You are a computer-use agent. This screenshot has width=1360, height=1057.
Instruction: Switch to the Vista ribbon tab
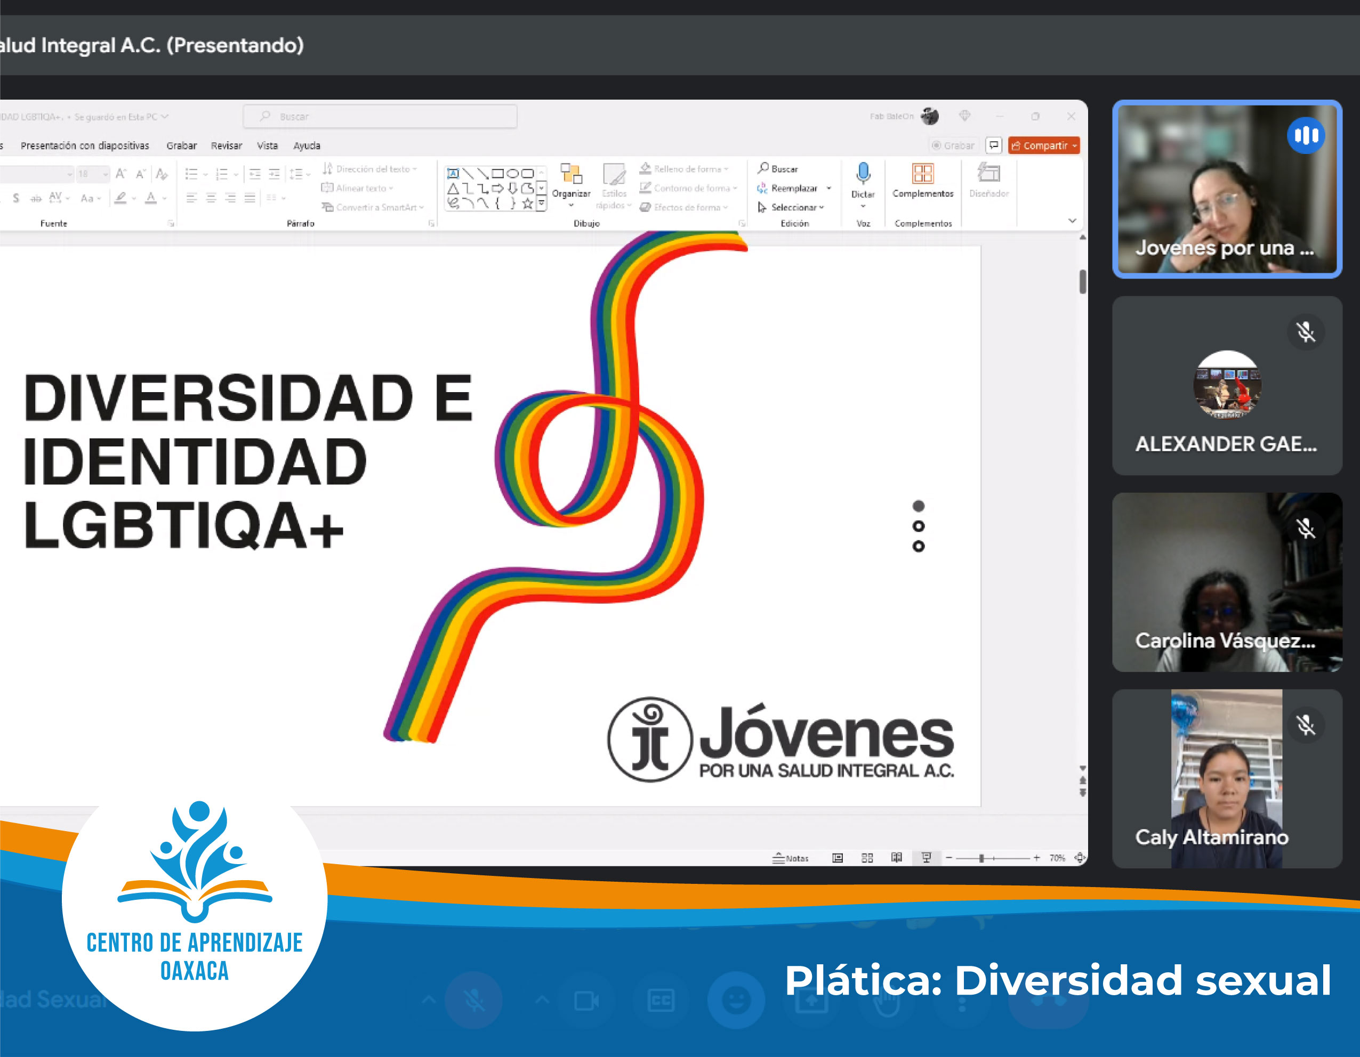[268, 145]
